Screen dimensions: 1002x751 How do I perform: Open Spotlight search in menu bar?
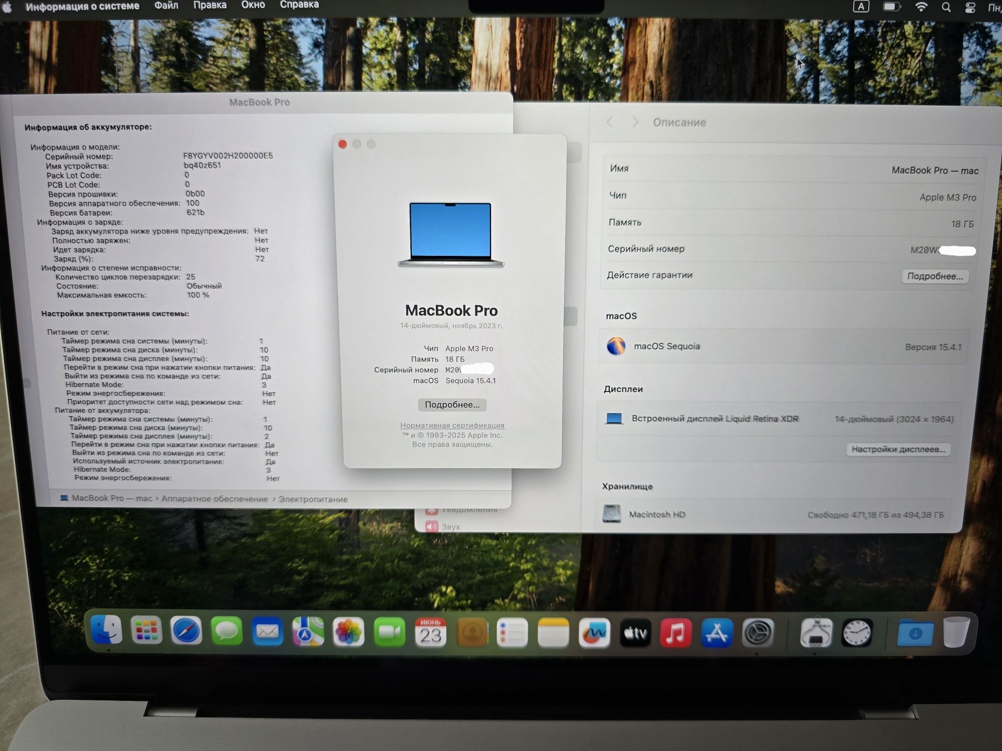coord(946,8)
